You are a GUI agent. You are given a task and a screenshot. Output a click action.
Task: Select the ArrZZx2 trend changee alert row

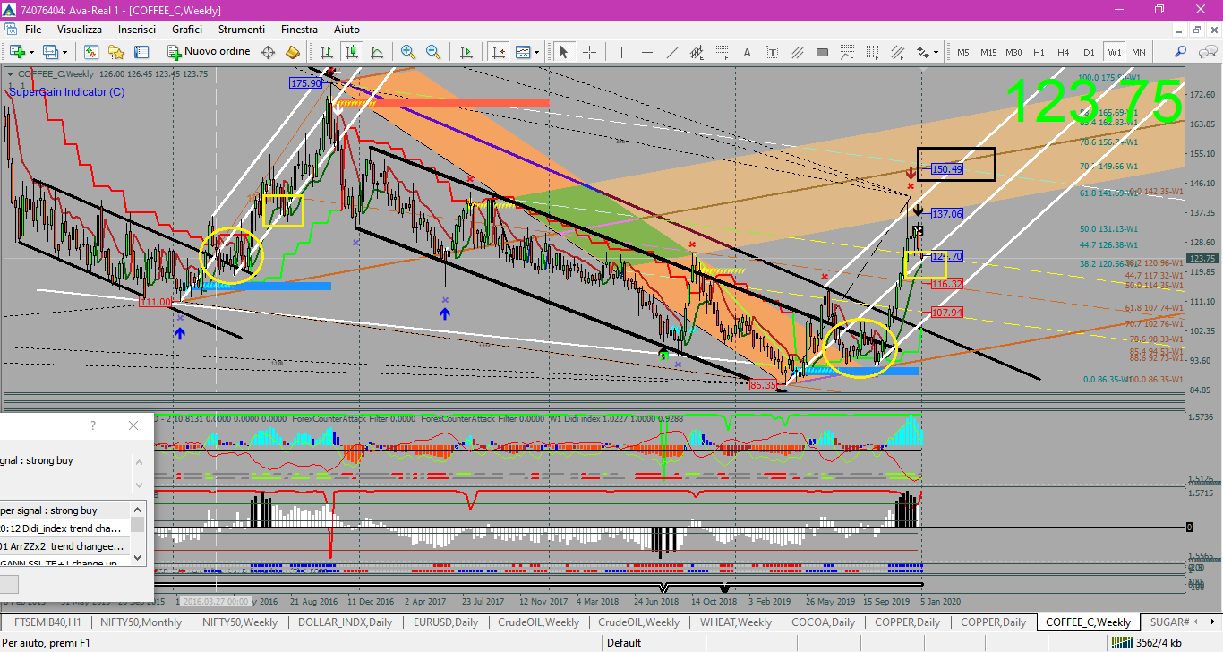pyautogui.click(x=64, y=546)
